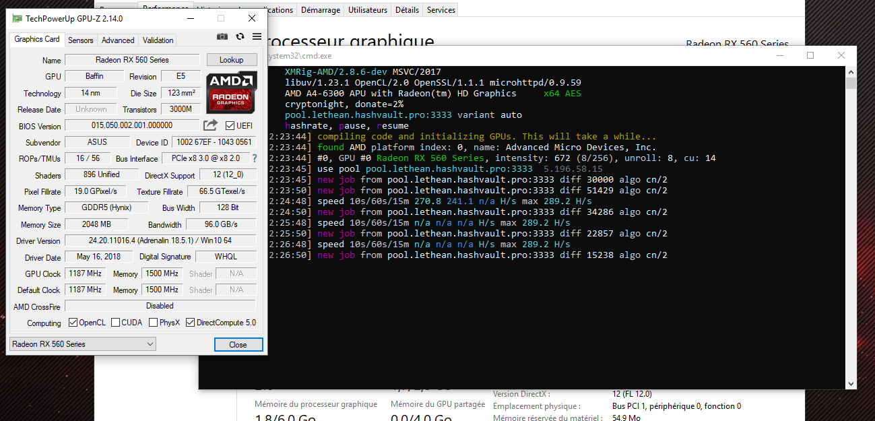
Task: Switch to the Advanced tab
Action: coord(118,40)
